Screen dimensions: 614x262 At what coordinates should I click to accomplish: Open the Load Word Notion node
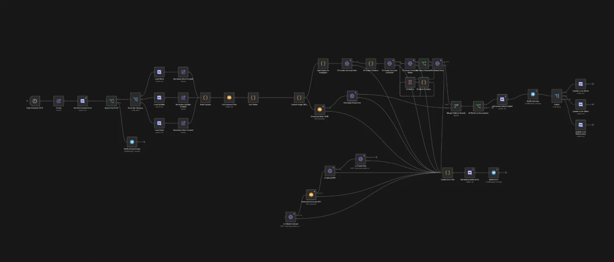(159, 72)
